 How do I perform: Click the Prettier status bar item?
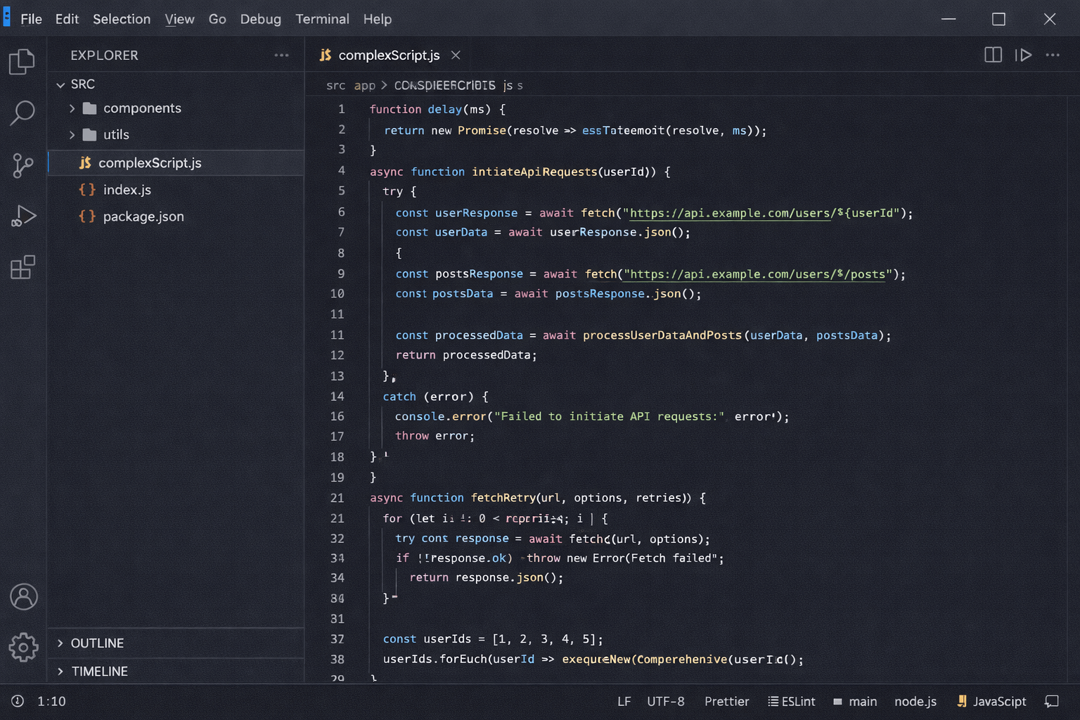point(726,701)
